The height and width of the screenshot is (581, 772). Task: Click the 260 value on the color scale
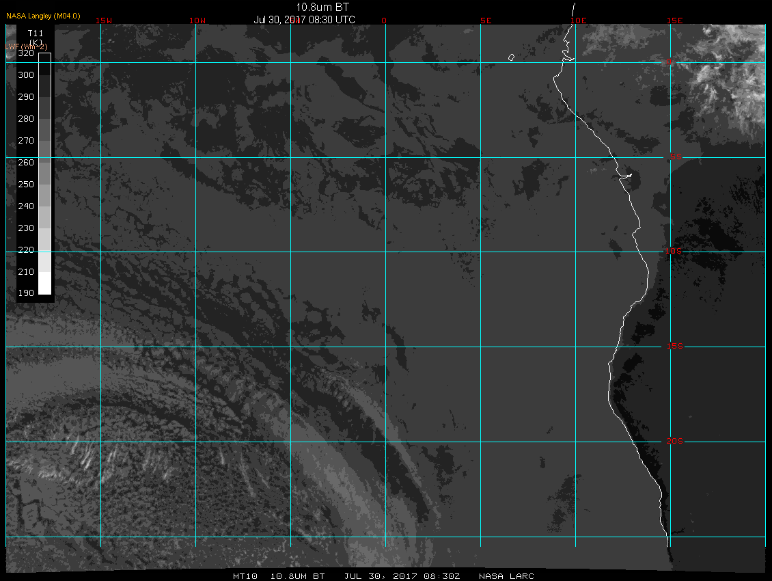pos(25,163)
